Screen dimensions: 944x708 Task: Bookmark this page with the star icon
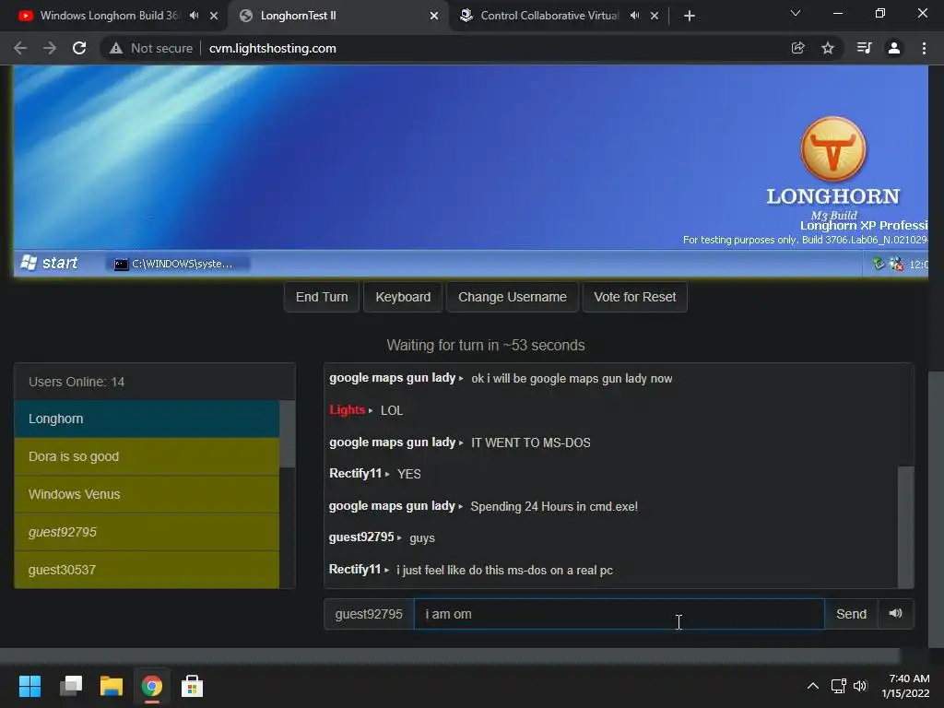pos(828,48)
